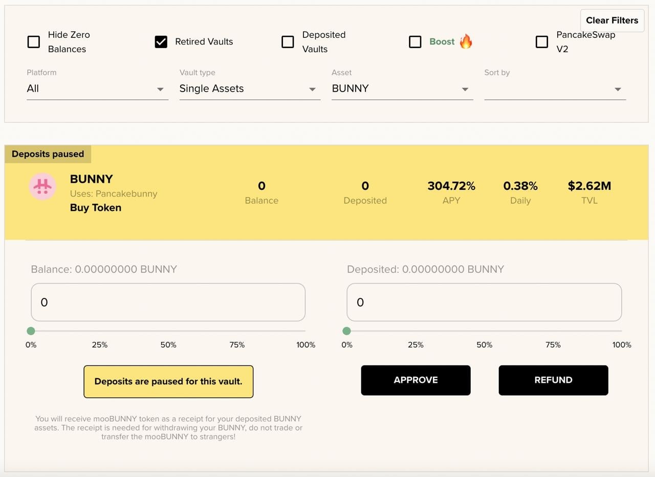Image resolution: width=655 pixels, height=477 pixels.
Task: Click the BUNNY vault name heading
Action: [92, 179]
